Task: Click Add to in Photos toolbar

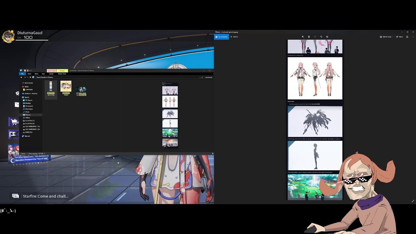Action: 234,37
